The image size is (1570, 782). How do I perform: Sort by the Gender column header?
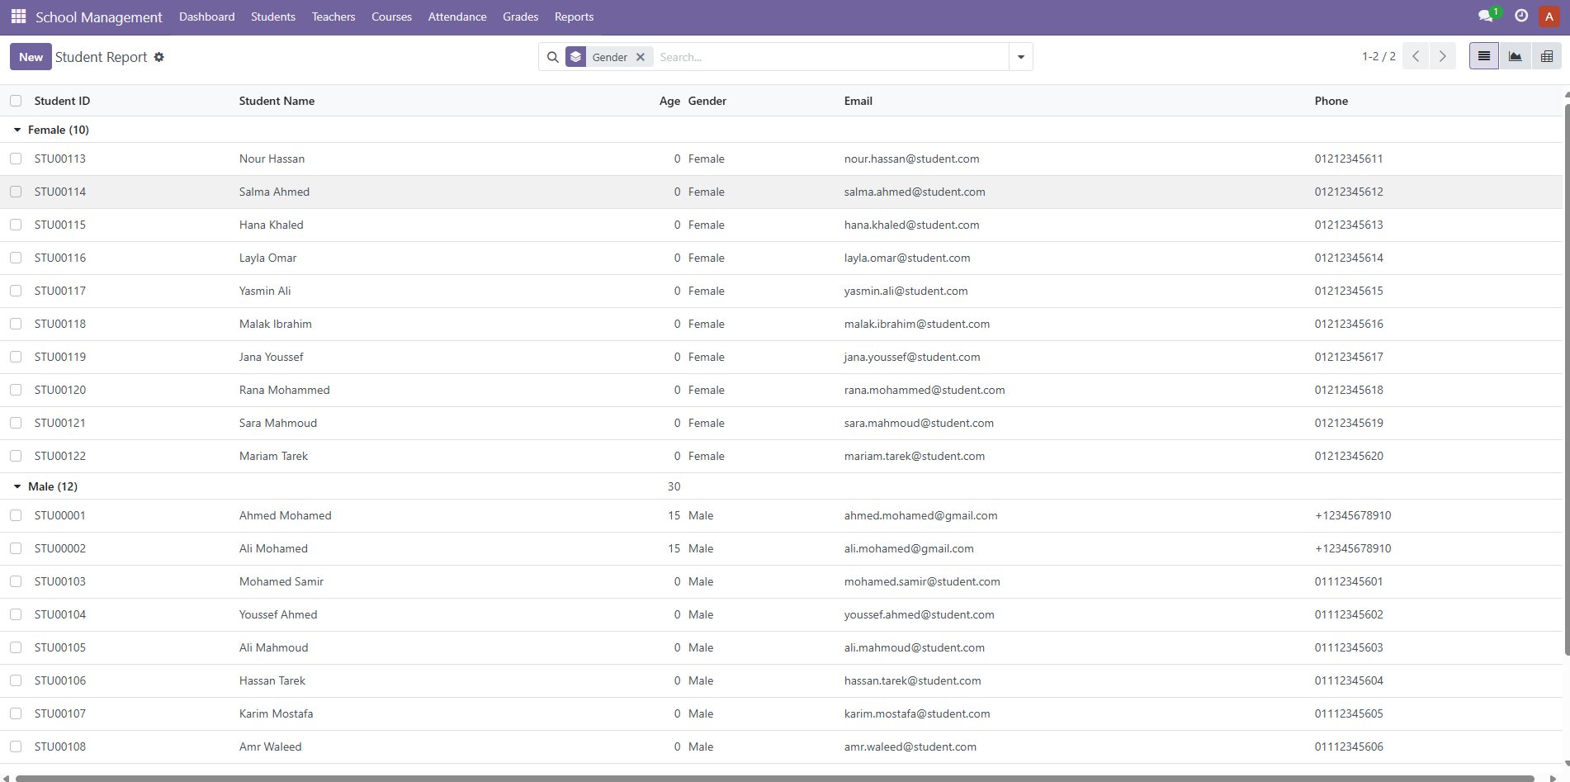pyautogui.click(x=707, y=101)
